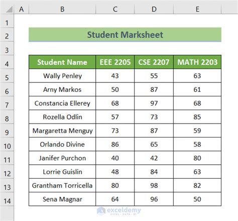
Task: Select the Grantham Torricella cell
Action: point(62,185)
